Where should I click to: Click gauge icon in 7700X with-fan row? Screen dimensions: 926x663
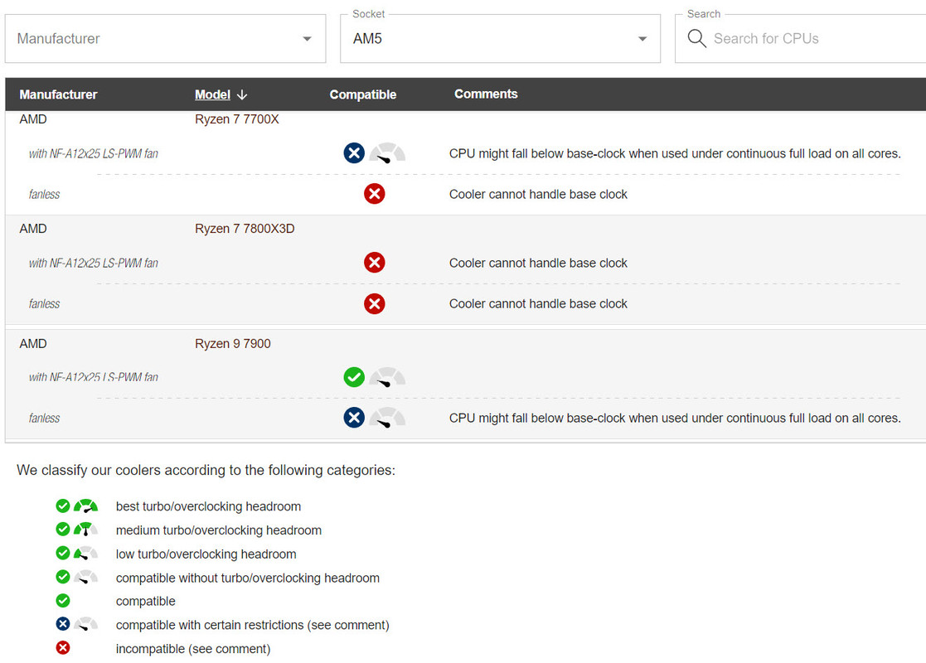tap(387, 153)
